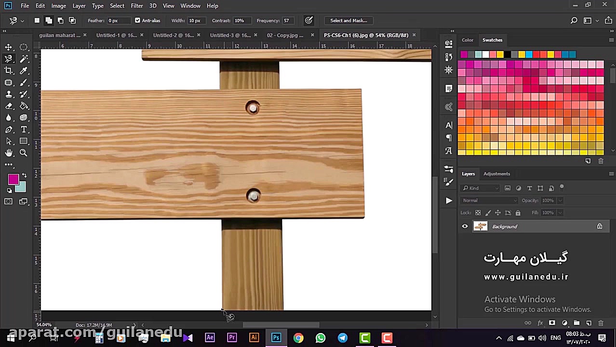The width and height of the screenshot is (616, 347).
Task: Select the Zoom tool
Action: [24, 153]
